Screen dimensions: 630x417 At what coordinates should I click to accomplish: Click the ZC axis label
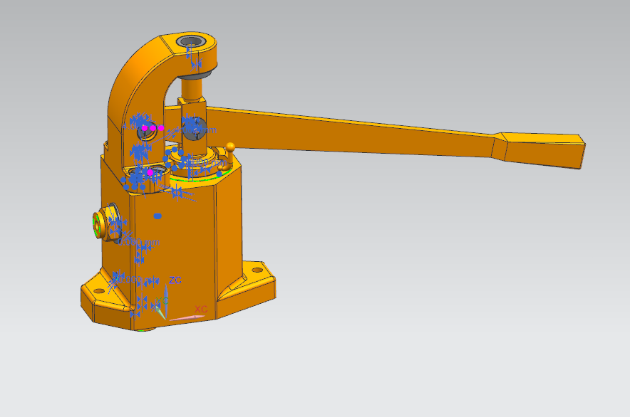[x=175, y=280]
